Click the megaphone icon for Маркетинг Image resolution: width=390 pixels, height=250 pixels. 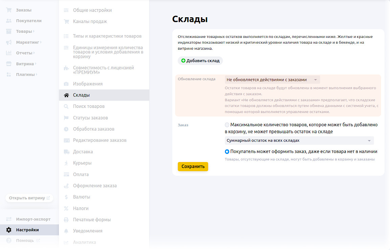tap(9, 42)
